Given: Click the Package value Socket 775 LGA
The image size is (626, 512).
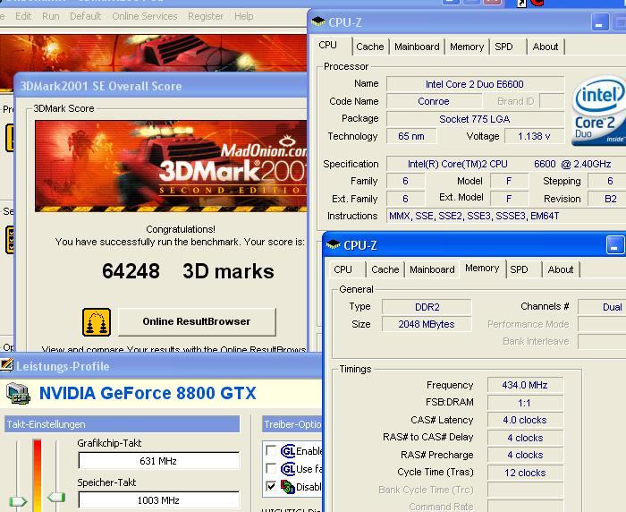Looking at the screenshot, I should 475,119.
